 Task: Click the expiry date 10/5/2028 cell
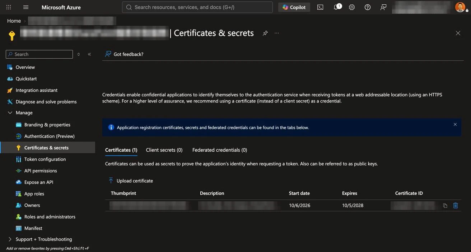(353, 206)
